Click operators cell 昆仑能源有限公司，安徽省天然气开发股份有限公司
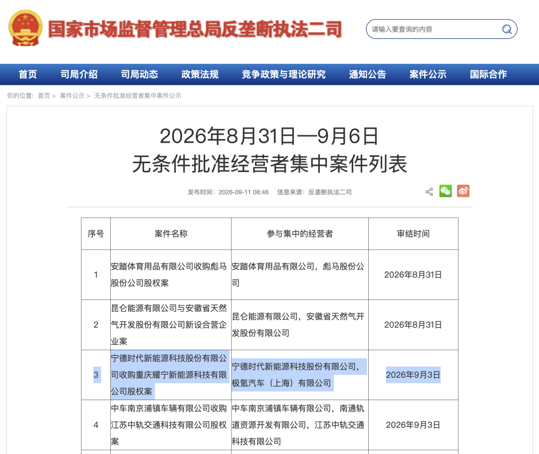 [298, 325]
